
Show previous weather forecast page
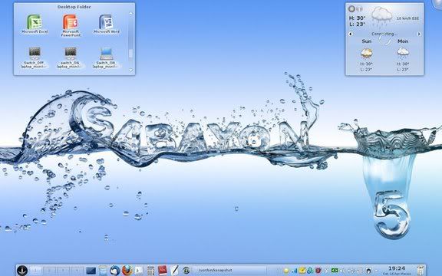tap(351, 34)
